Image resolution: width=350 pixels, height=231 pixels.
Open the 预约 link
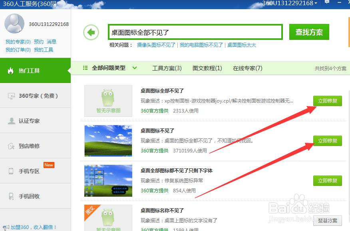[39, 42]
